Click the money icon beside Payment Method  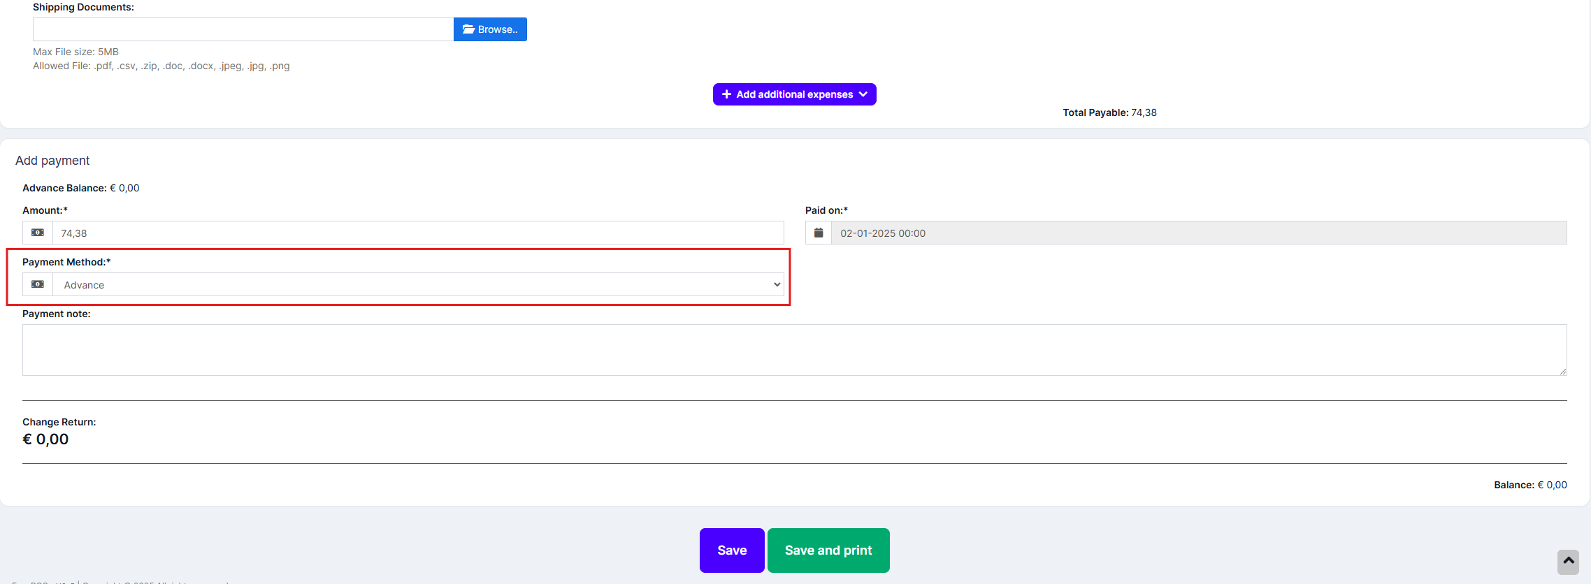[38, 284]
